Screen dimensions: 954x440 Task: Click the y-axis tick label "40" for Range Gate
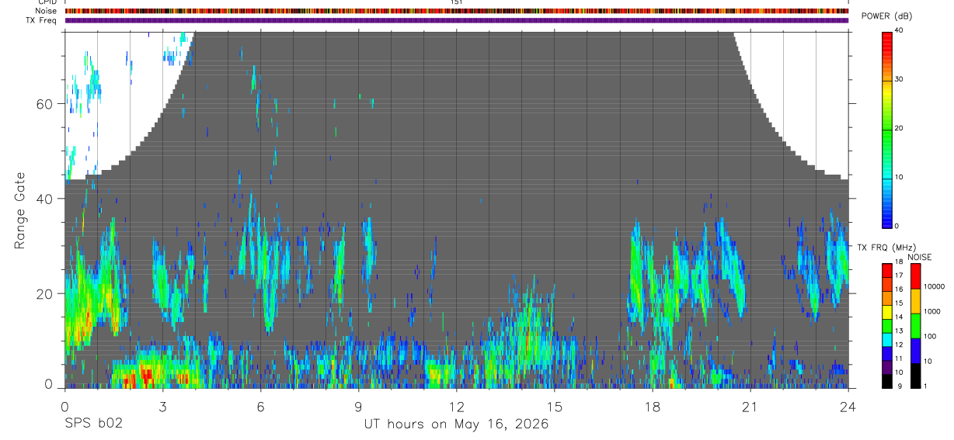(x=45, y=199)
